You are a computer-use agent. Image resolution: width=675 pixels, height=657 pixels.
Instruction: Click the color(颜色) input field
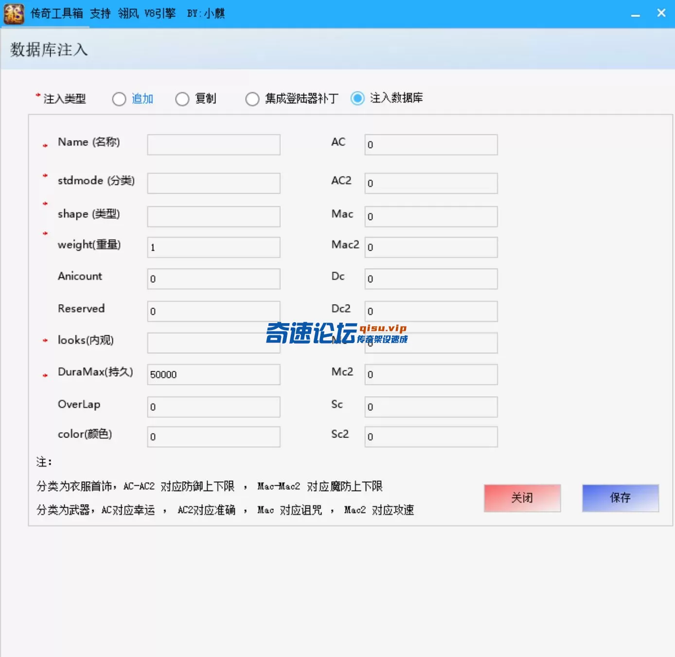pos(213,437)
